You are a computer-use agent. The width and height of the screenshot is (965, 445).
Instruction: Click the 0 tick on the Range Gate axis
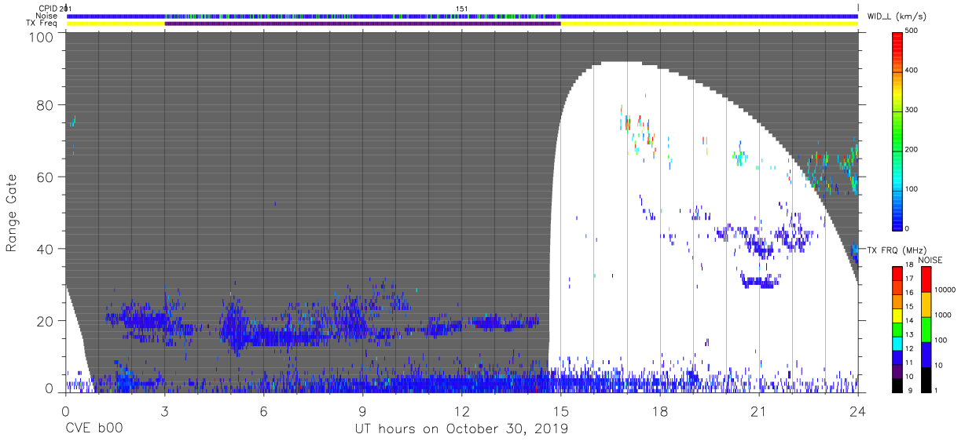click(50, 388)
